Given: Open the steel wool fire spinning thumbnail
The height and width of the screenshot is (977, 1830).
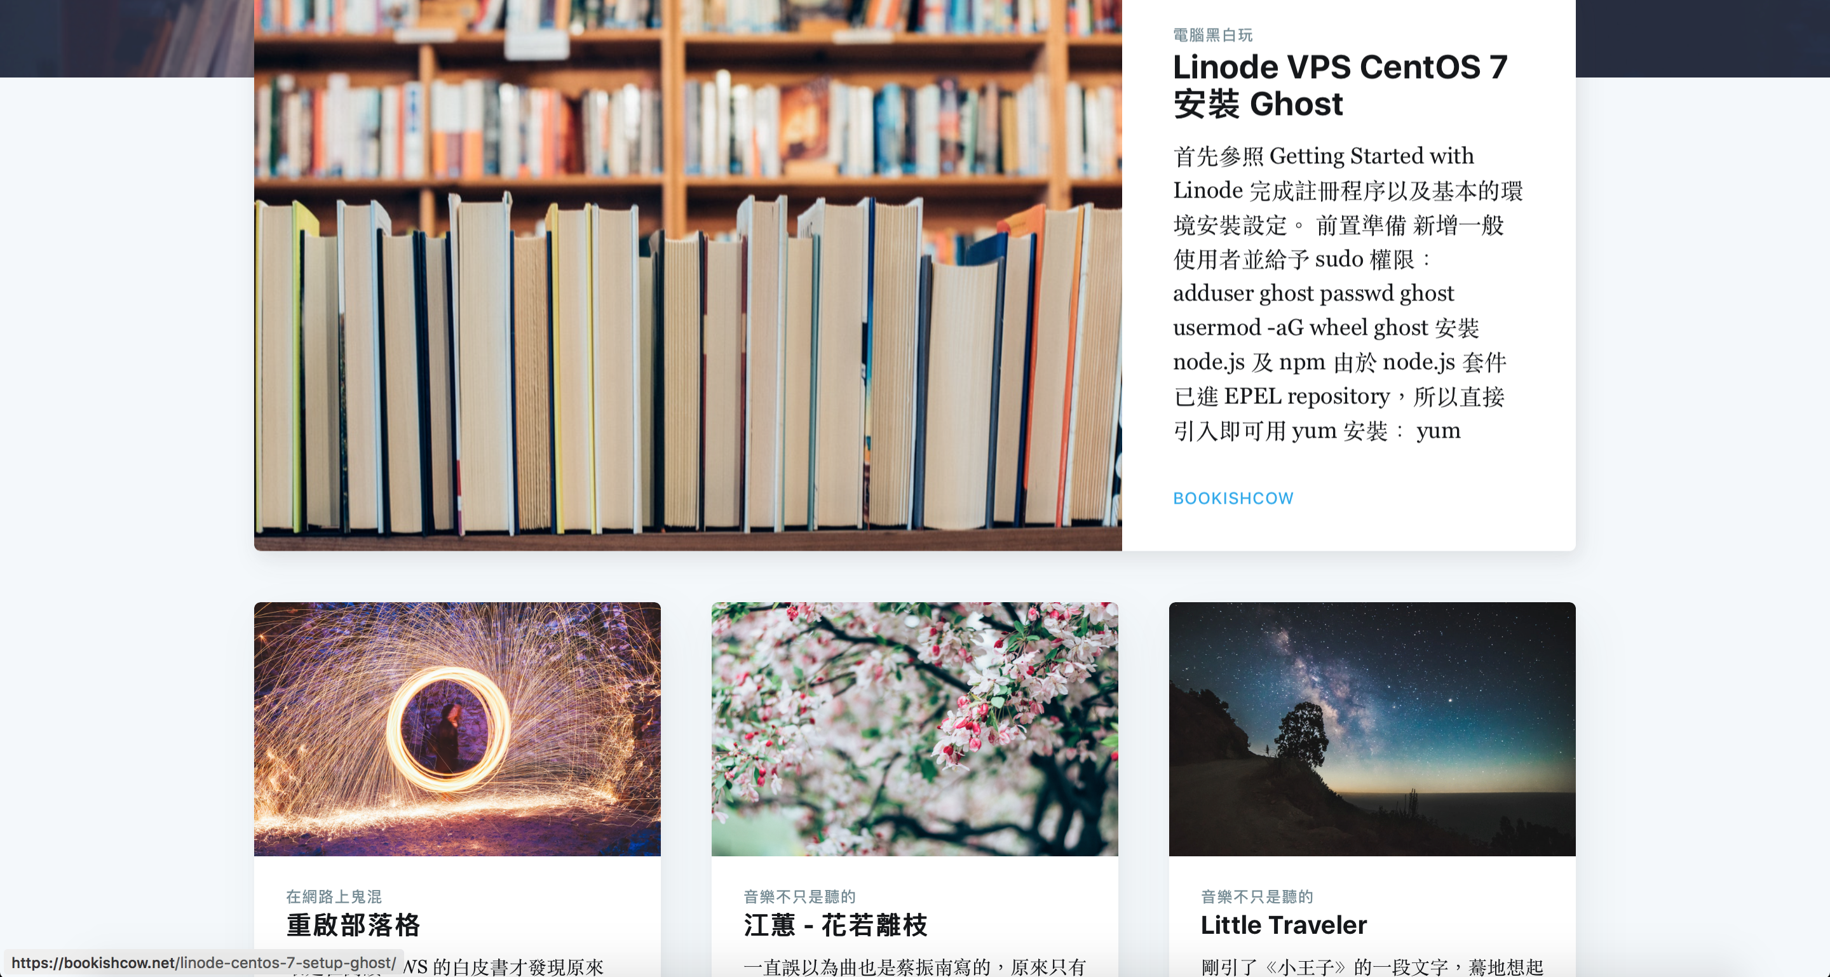Looking at the screenshot, I should (457, 729).
